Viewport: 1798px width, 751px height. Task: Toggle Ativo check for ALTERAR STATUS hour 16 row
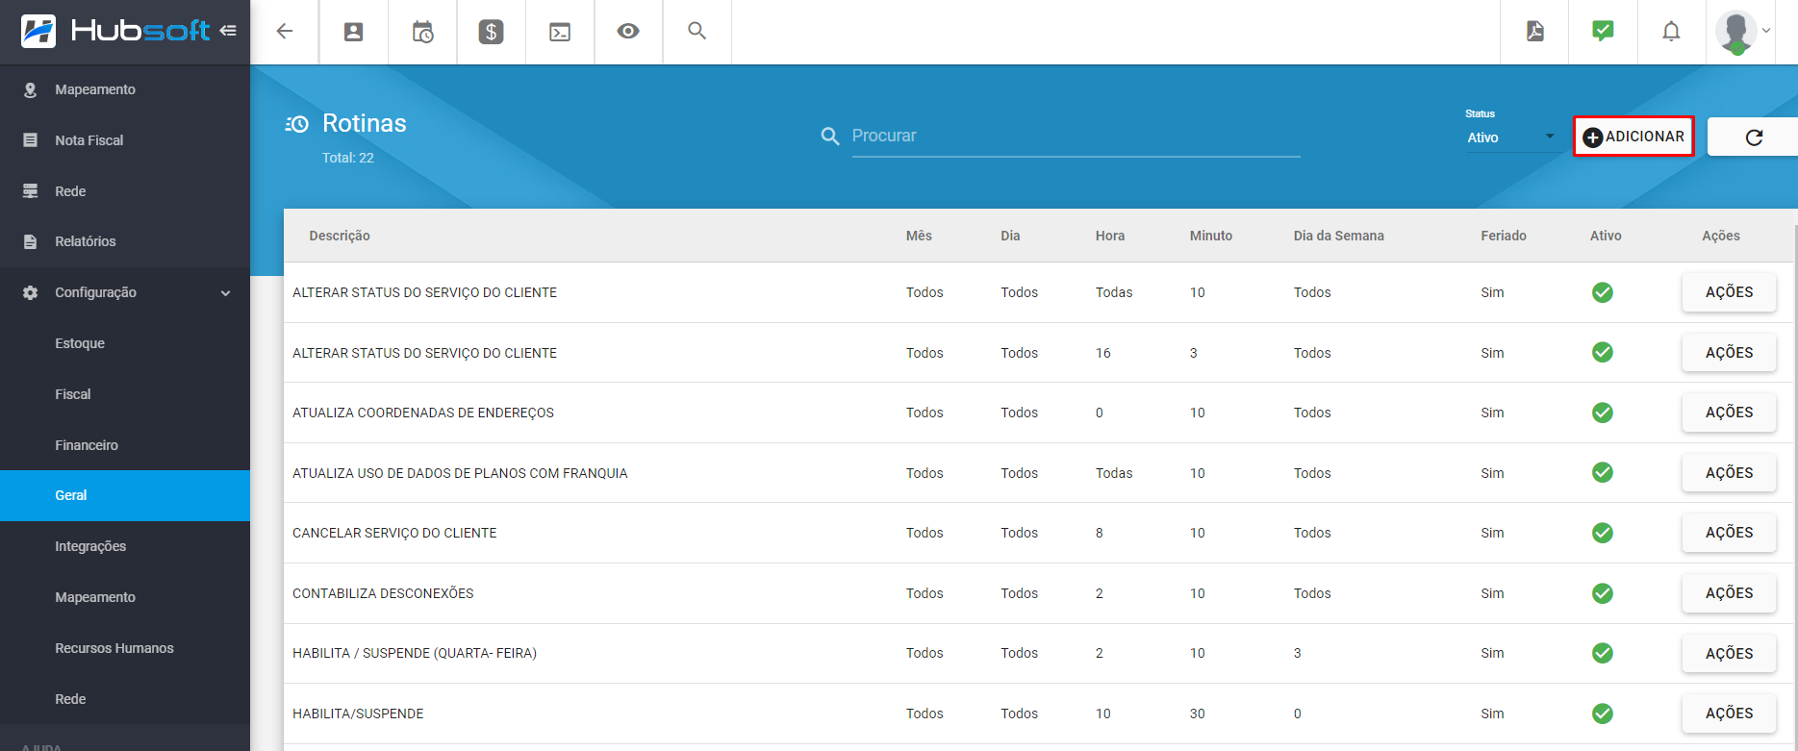coord(1603,353)
